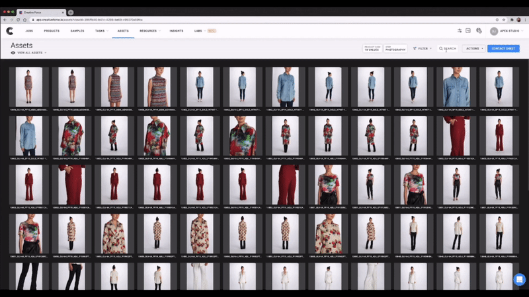Click the globe with clock icon
This screenshot has height=297, width=529.
479,30
